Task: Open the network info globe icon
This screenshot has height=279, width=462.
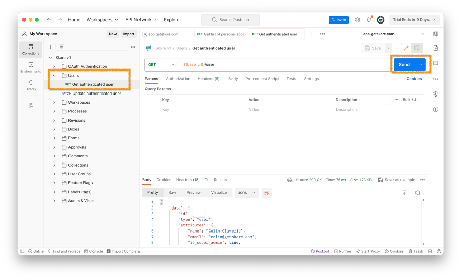Action: pyautogui.click(x=290, y=180)
